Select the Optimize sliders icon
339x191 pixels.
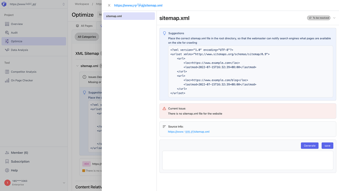point(7,41)
